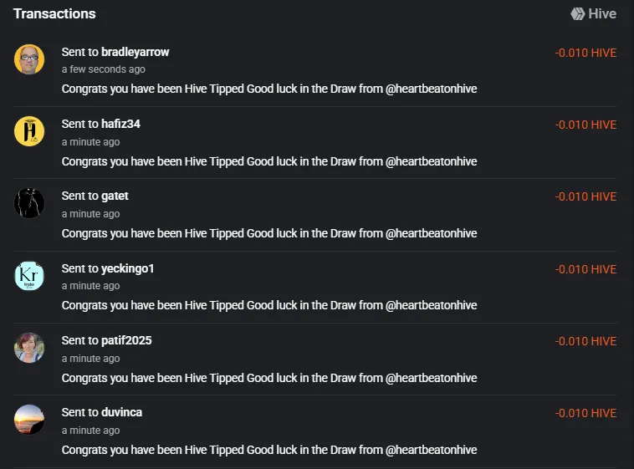Click the -0.010 HIVE amount for bradleyarrow
Screen dimensions: 634x469
(x=585, y=53)
